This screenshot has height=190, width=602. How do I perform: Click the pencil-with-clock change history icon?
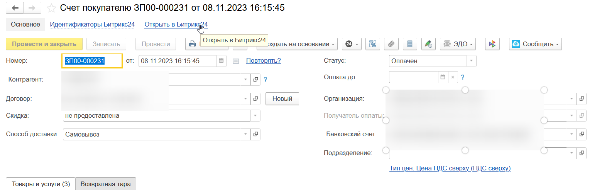tap(428, 44)
